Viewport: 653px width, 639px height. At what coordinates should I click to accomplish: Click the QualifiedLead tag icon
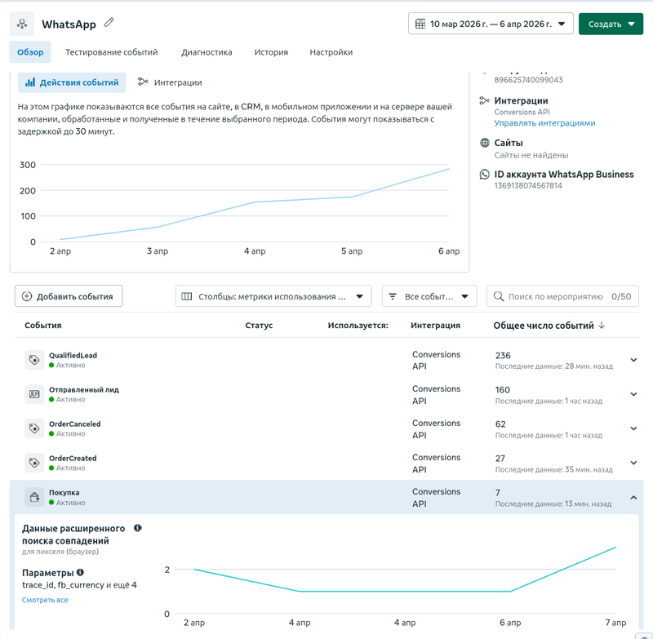[34, 360]
